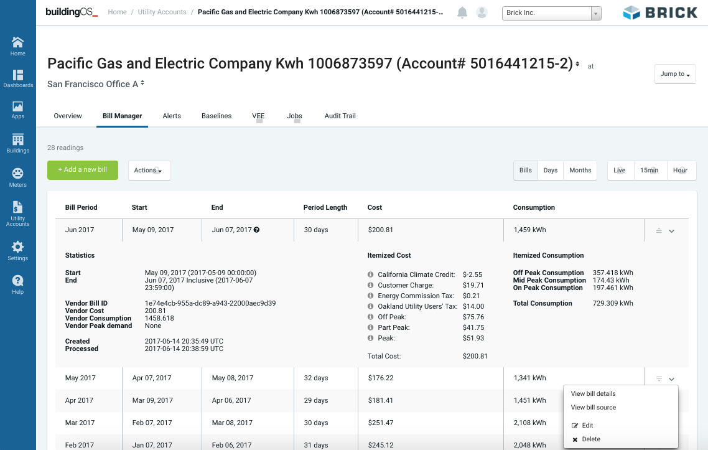Image resolution: width=708 pixels, height=450 pixels.
Task: Open Meters in the sidebar
Action: pos(17,177)
